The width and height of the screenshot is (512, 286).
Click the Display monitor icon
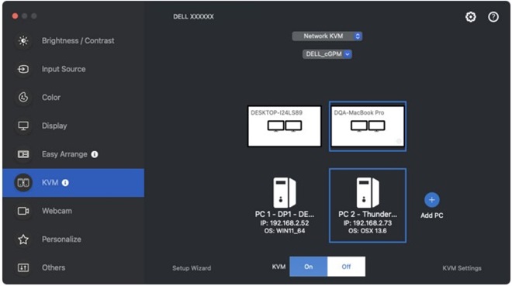[23, 126]
